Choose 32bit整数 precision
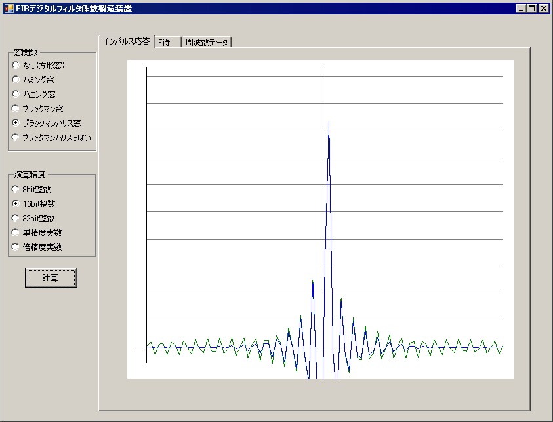This screenshot has height=422, width=553. coord(33,219)
